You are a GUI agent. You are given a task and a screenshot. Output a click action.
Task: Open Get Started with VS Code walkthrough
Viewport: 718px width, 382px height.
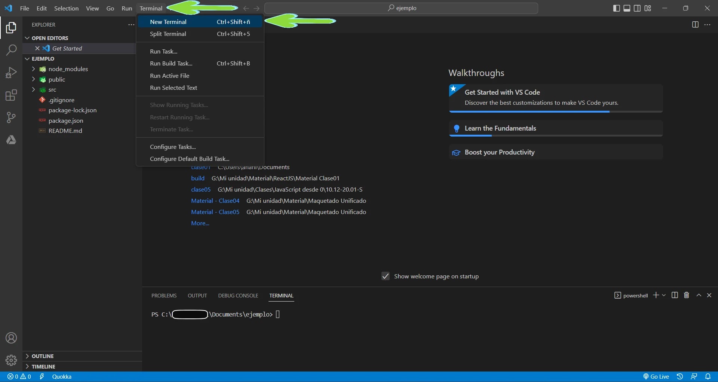click(x=556, y=98)
